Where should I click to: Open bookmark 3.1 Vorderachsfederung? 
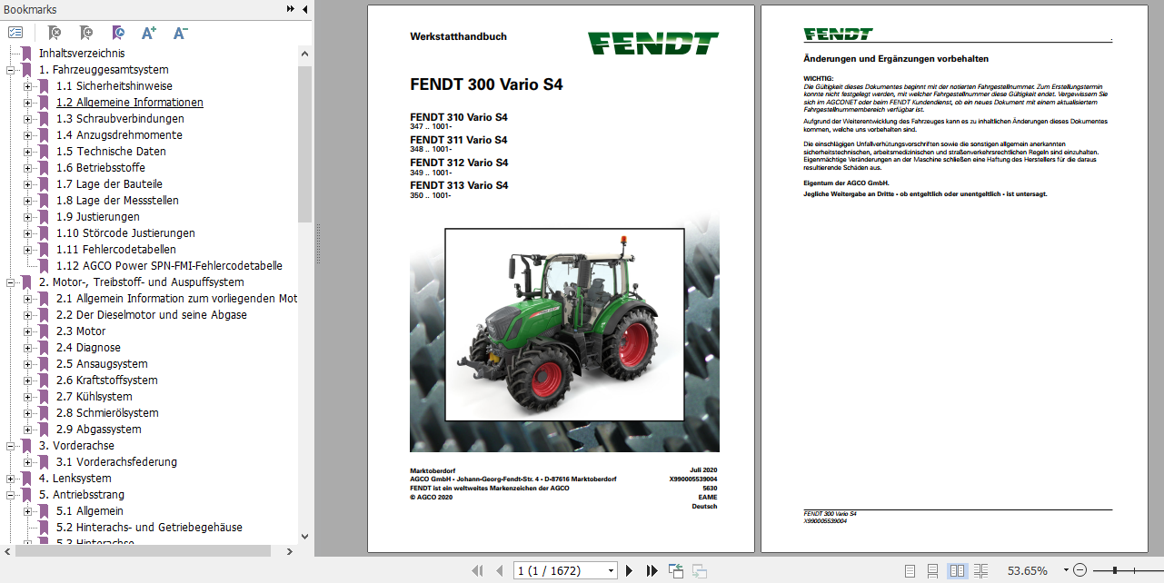point(116,462)
